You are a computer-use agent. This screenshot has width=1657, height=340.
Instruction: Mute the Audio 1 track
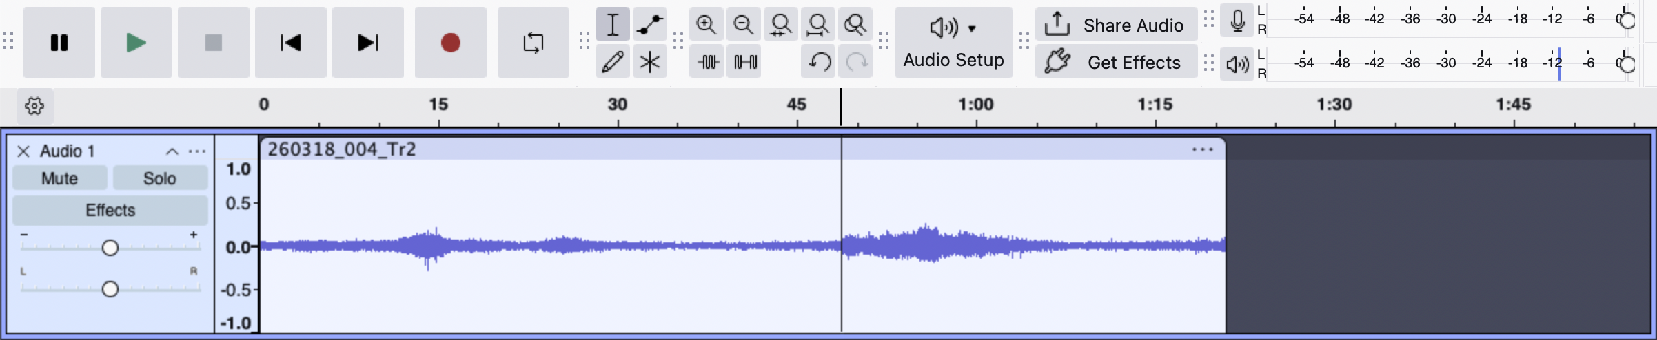[x=60, y=178]
